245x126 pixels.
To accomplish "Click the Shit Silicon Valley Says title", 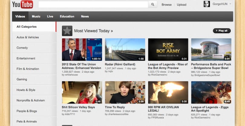I will (78, 107).
